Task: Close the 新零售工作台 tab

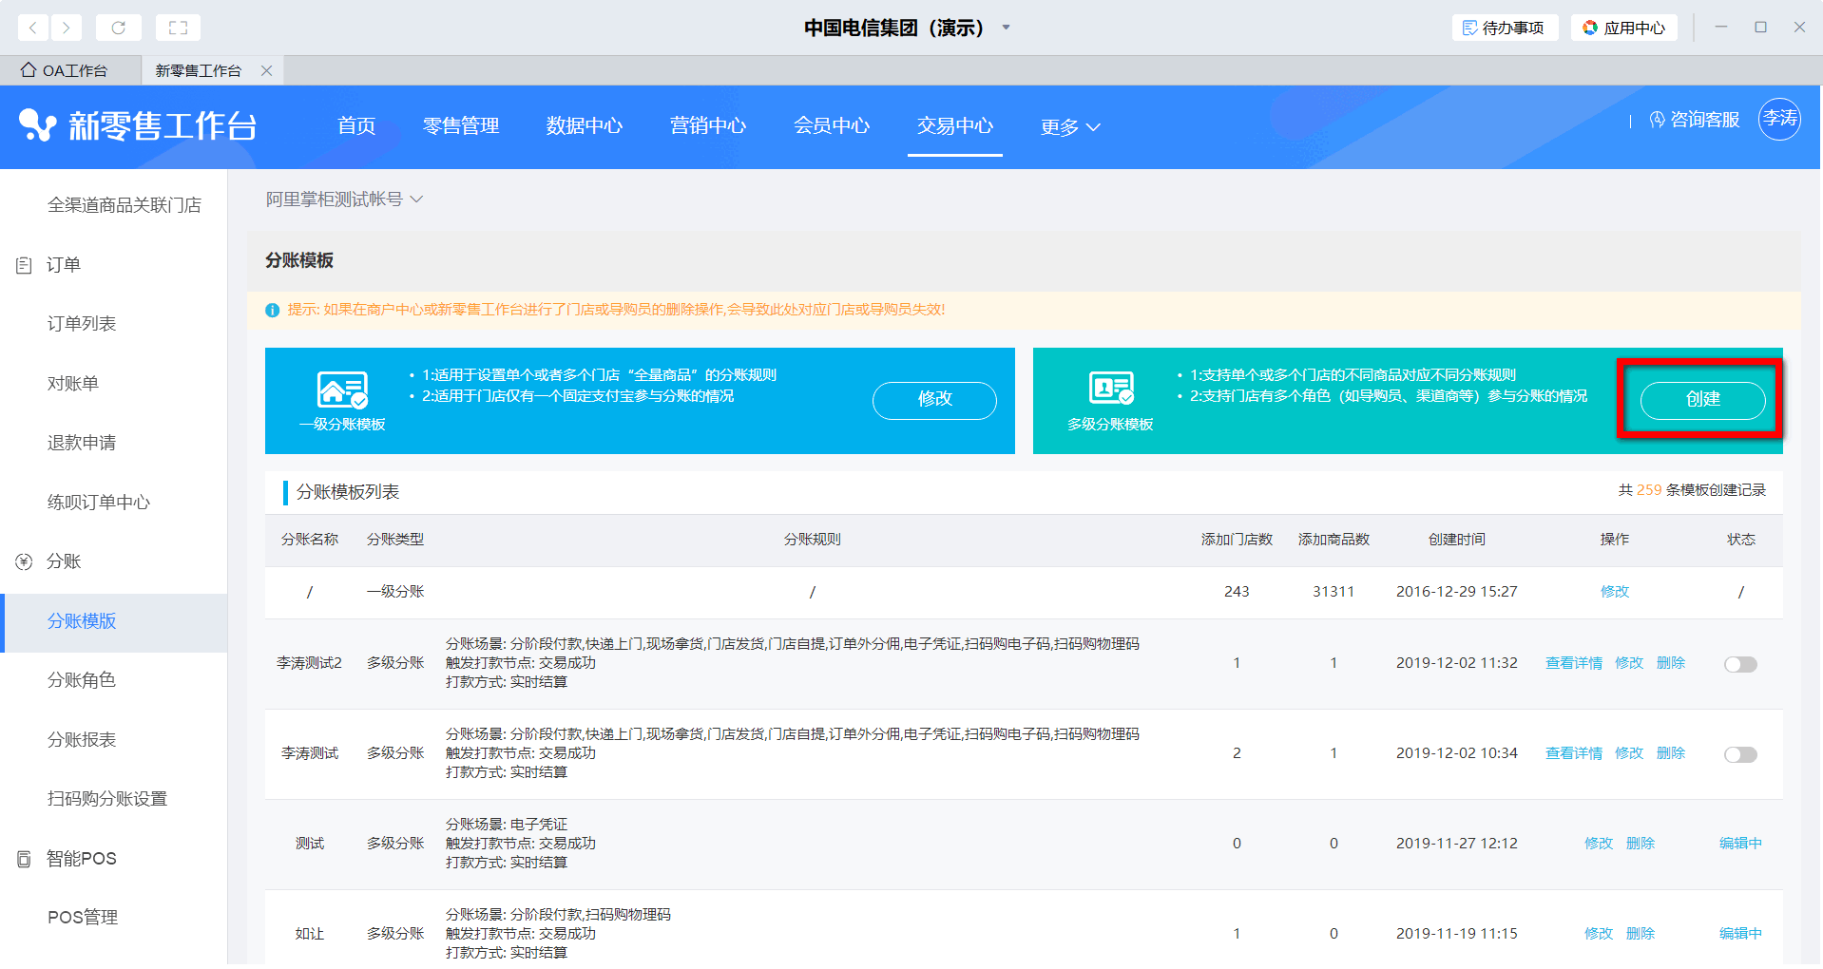Action: point(267,70)
